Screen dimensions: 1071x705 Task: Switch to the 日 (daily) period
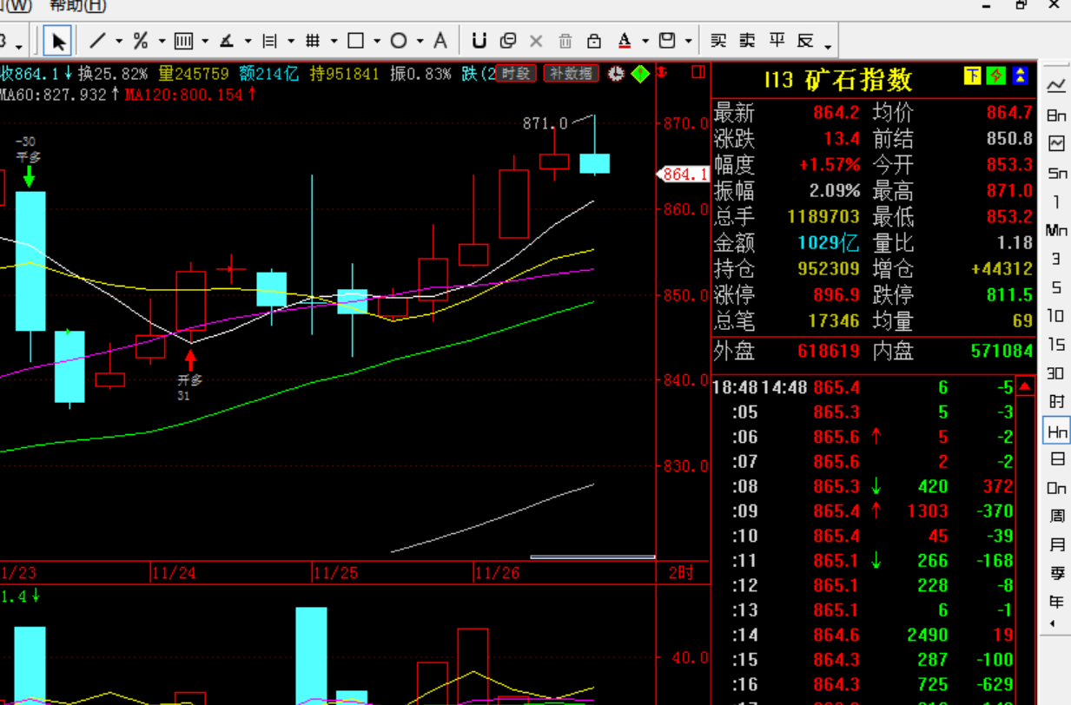(x=1056, y=458)
